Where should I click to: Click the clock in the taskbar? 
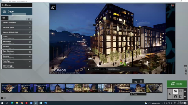pos(179,103)
